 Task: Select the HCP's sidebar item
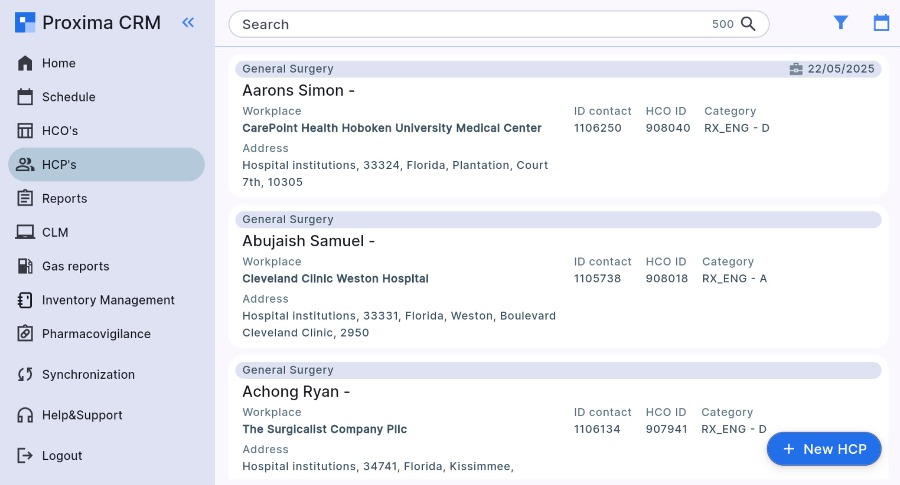[59, 165]
